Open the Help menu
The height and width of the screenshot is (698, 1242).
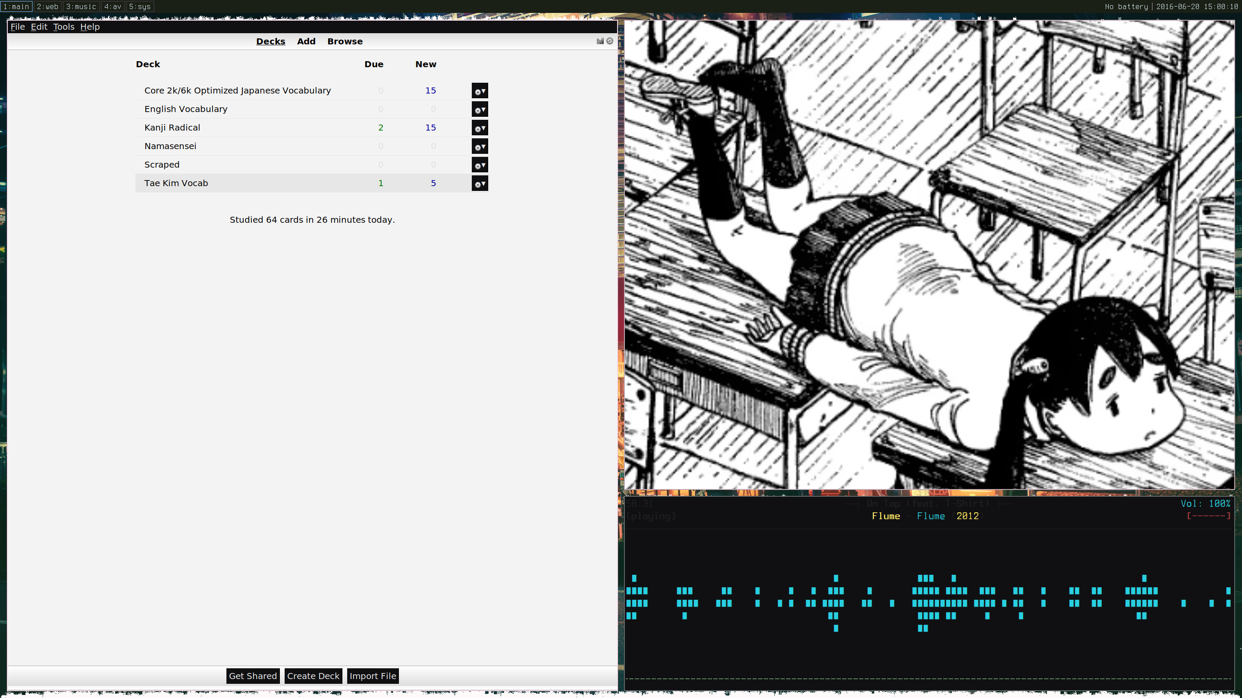(90, 27)
